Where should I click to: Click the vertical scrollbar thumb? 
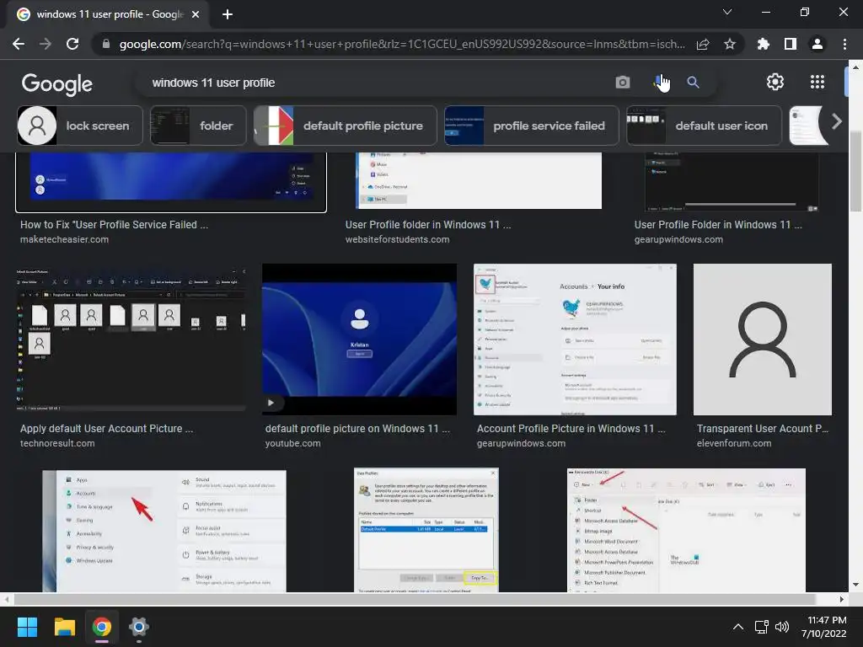[855, 172]
